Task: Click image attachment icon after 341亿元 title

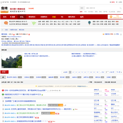Action: coord(42,95)
